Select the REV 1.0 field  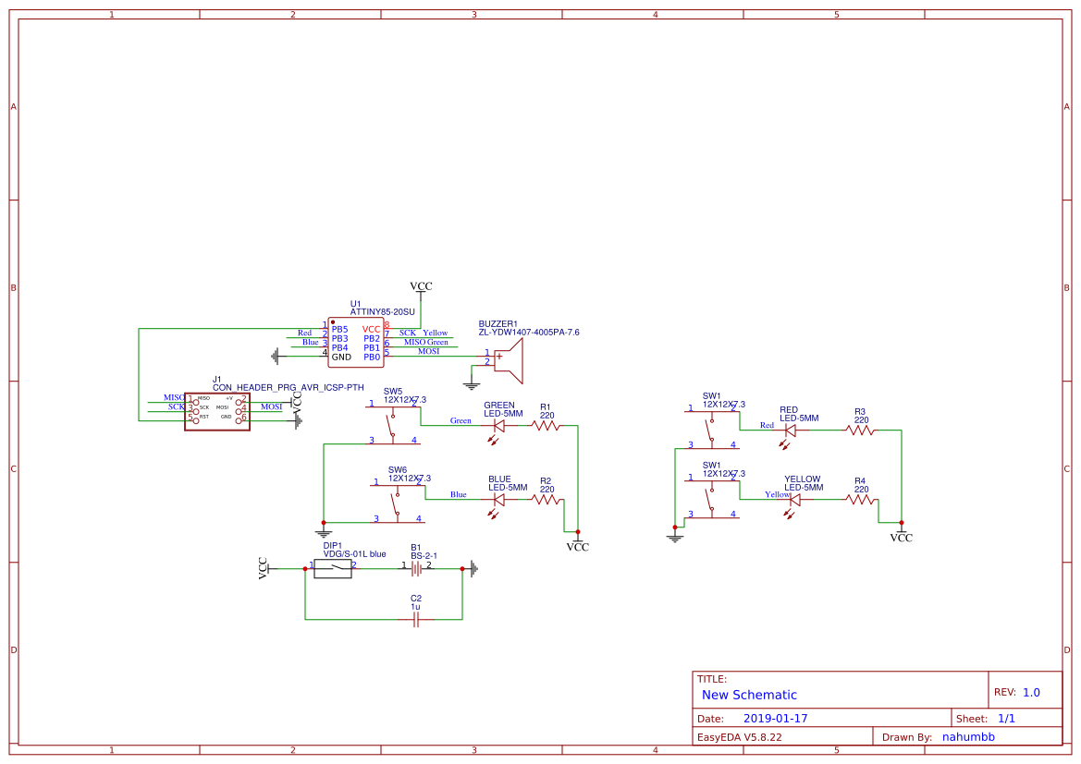click(x=1030, y=692)
